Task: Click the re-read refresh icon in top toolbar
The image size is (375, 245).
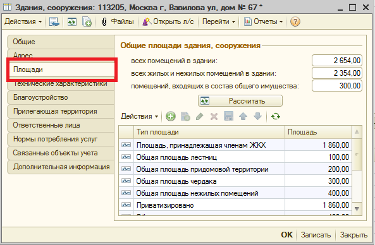Action: point(71,21)
